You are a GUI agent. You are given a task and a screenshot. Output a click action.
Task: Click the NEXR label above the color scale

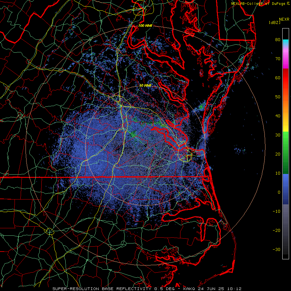click(x=284, y=19)
